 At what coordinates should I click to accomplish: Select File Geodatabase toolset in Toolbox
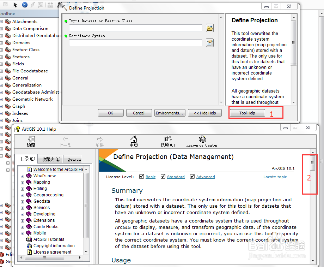coord(30,71)
